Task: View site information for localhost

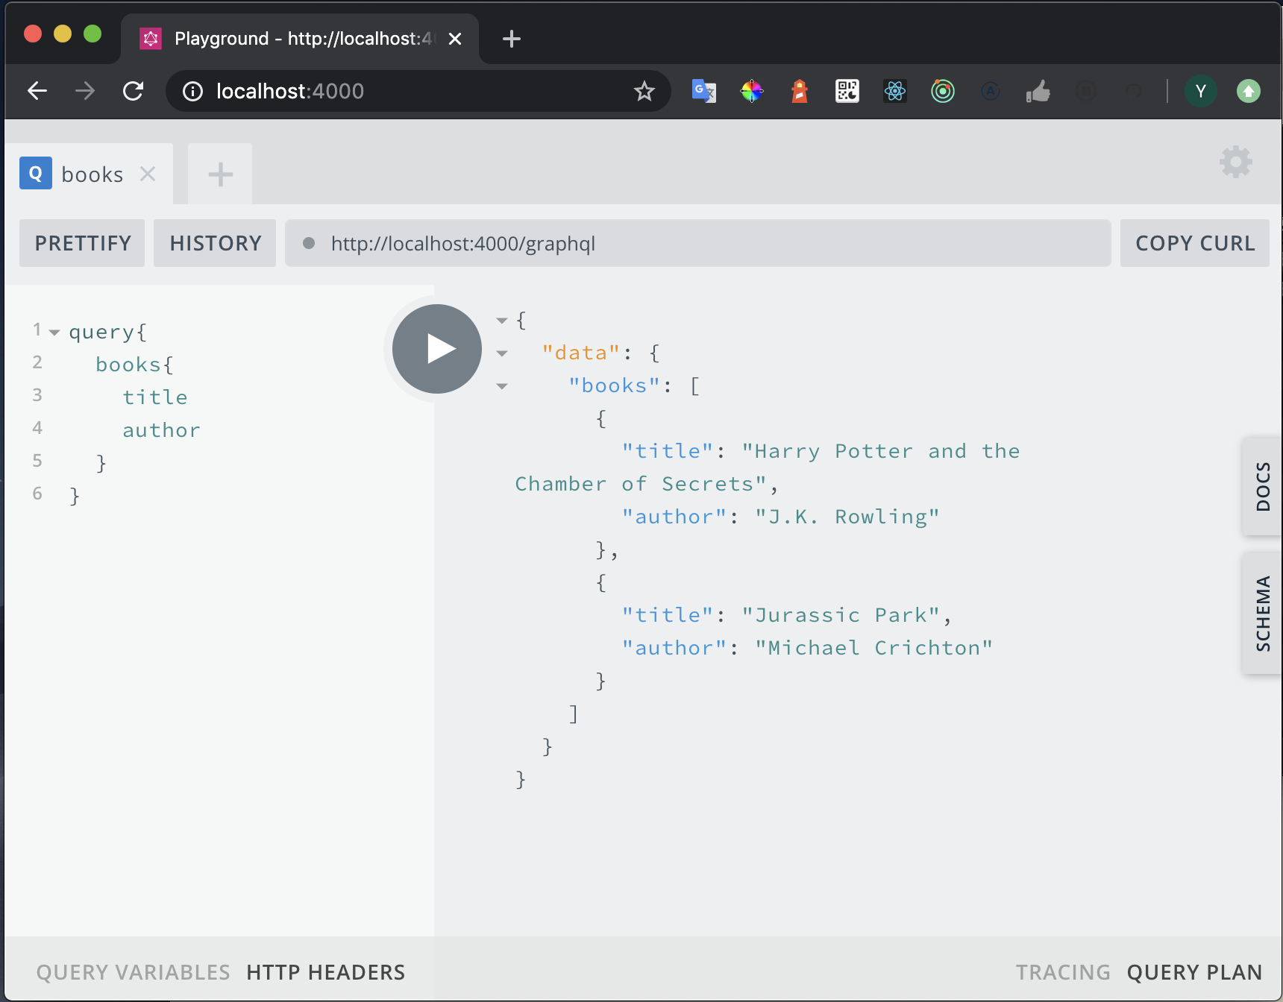Action: coord(192,91)
